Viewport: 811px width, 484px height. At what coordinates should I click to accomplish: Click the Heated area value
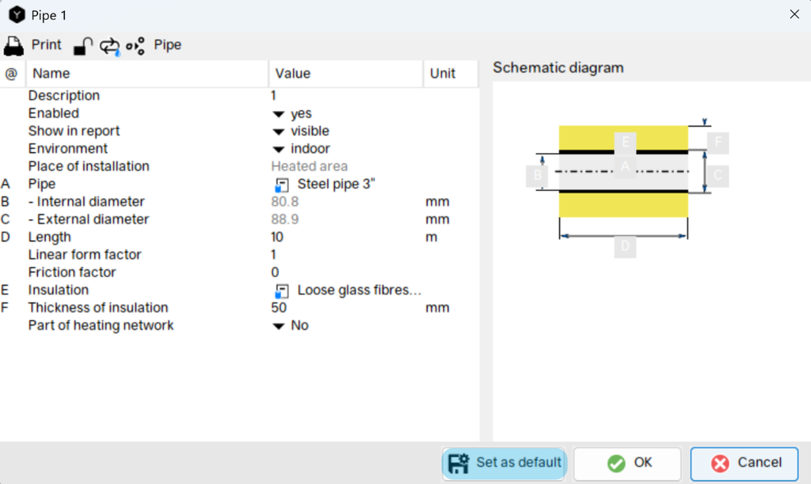coord(310,166)
